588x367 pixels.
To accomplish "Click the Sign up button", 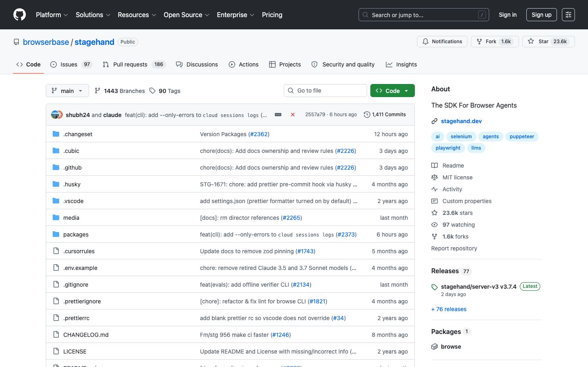I will pos(541,15).
